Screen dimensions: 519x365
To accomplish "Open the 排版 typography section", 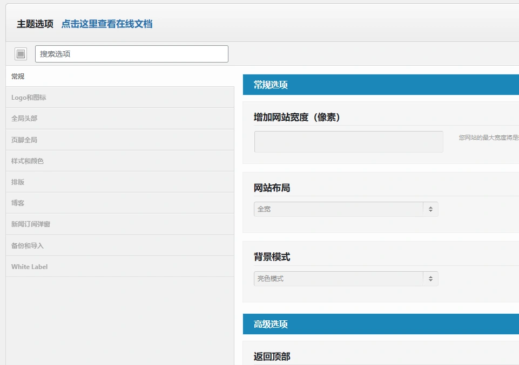I will coord(17,182).
